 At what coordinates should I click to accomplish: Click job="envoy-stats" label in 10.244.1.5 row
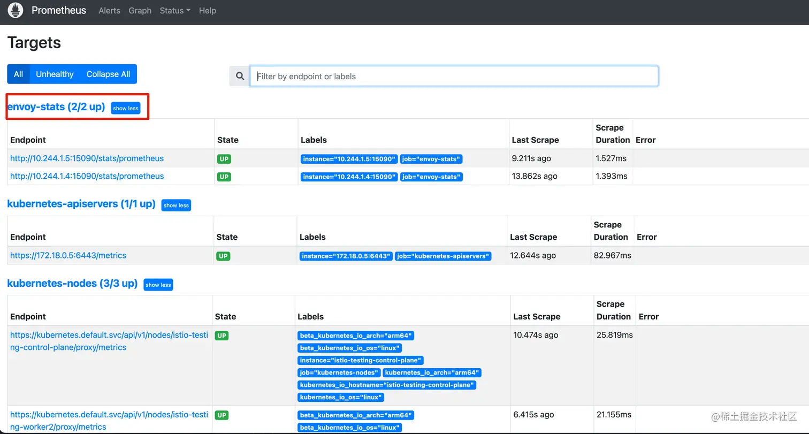(x=431, y=159)
